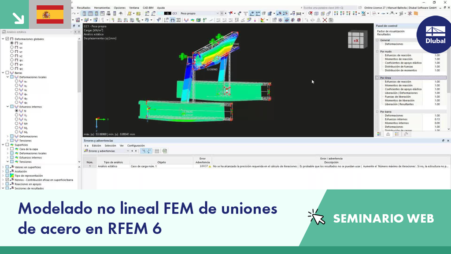This screenshot has width=451, height=254.
Task: Click the camera screenshot icon in toolbar
Action: 331,20
